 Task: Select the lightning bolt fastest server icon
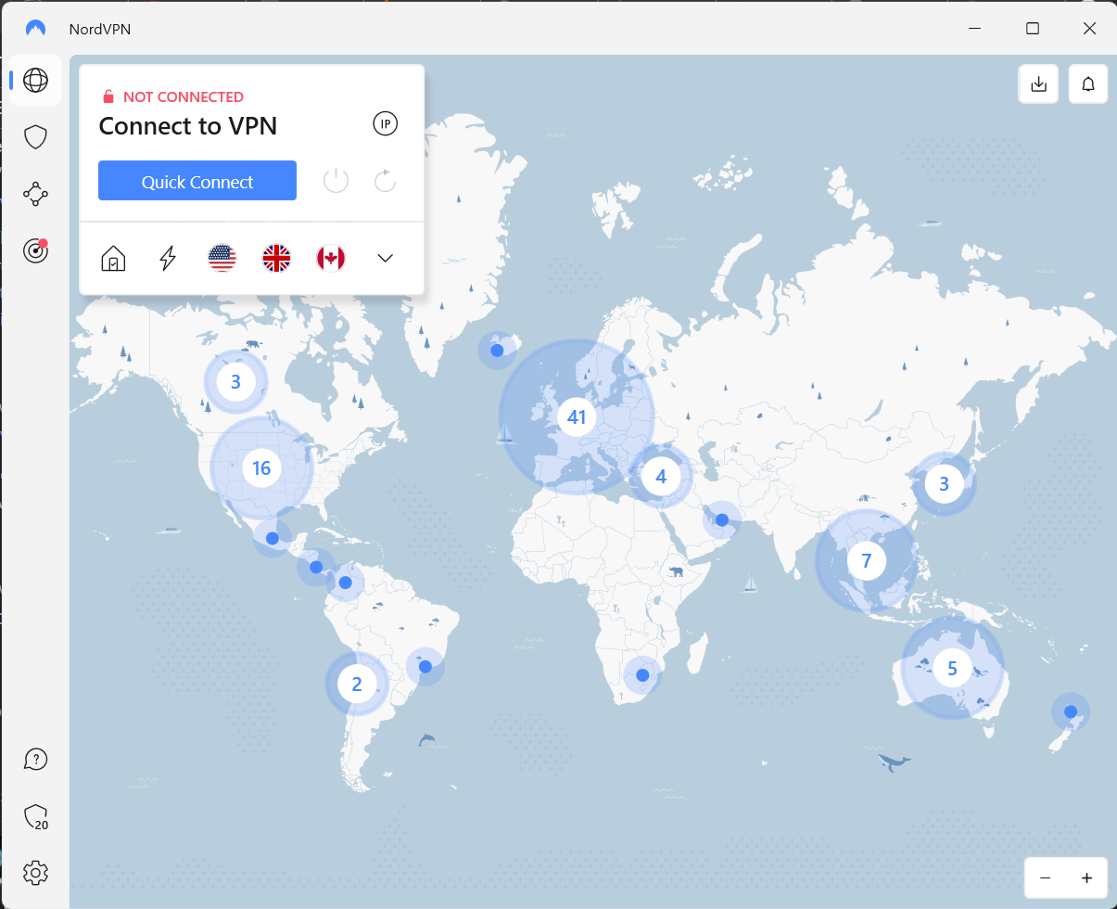168,258
